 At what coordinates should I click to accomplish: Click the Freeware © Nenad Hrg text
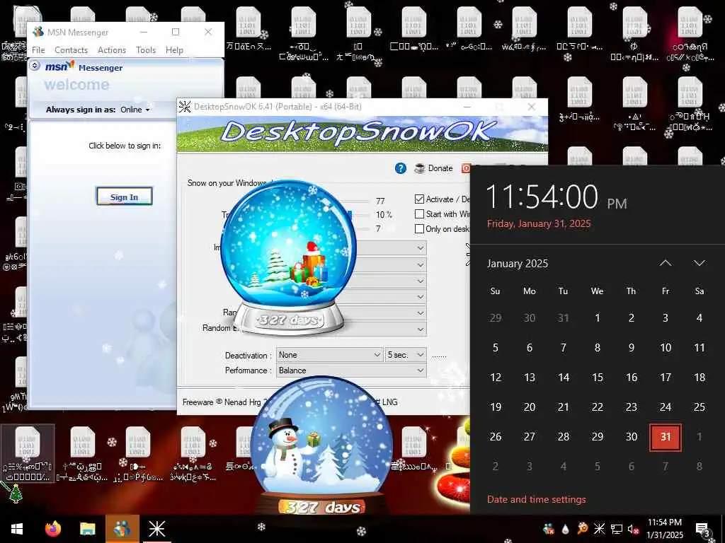tap(222, 402)
